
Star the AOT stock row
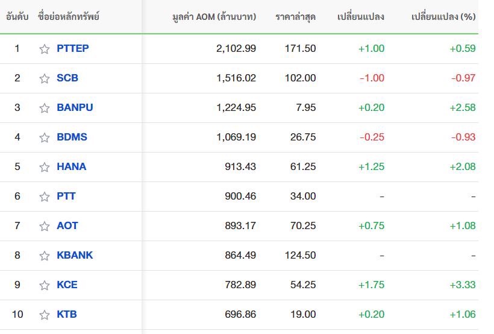point(45,226)
